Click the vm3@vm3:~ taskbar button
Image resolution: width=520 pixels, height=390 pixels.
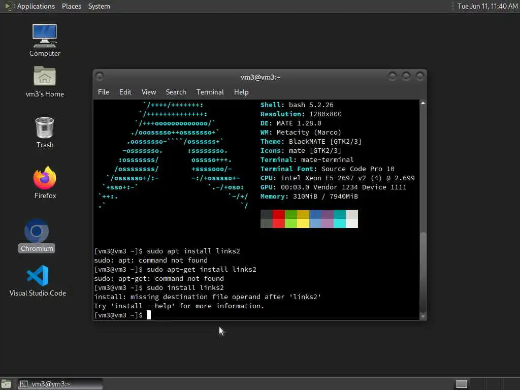[60, 384]
